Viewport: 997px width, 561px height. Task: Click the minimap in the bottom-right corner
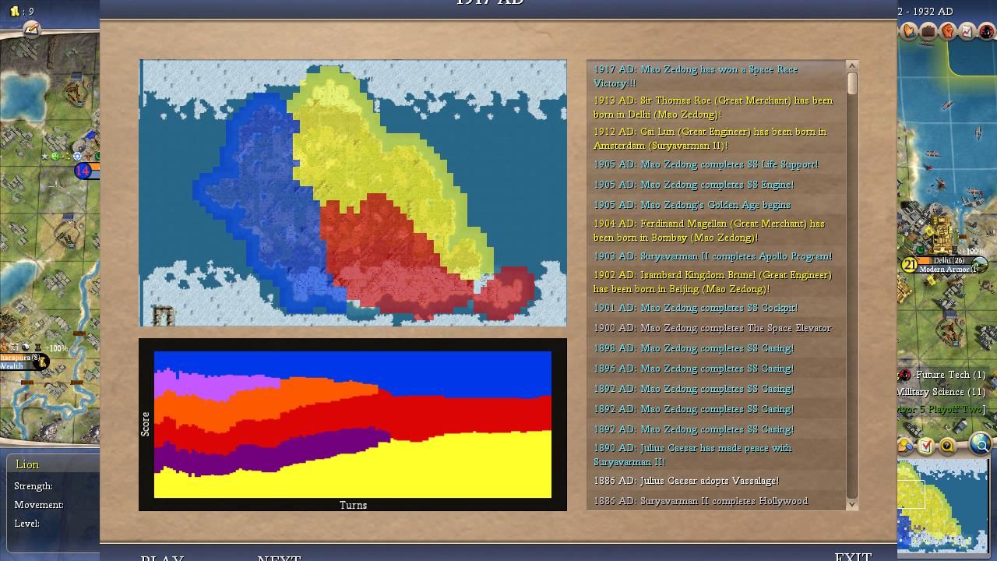point(942,505)
